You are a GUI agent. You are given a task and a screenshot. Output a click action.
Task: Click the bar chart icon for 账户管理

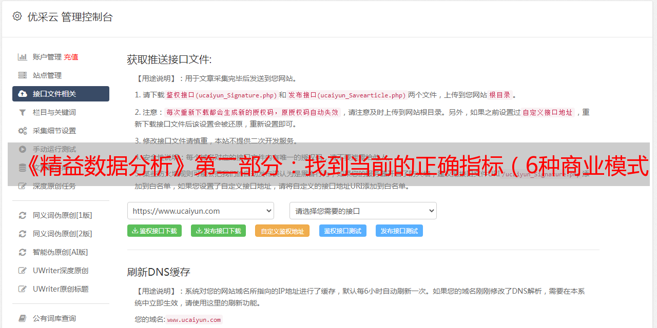click(x=23, y=57)
